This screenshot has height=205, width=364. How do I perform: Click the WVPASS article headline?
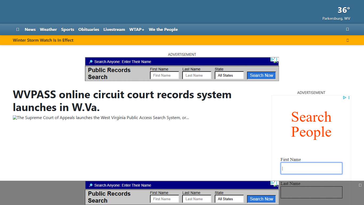[x=122, y=101]
